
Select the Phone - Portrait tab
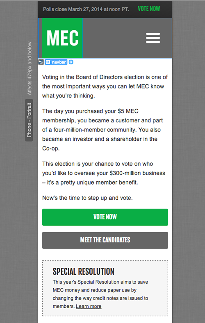(29, 120)
